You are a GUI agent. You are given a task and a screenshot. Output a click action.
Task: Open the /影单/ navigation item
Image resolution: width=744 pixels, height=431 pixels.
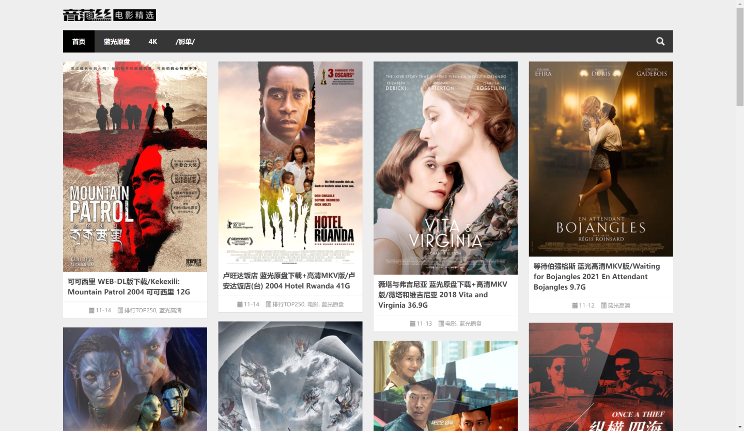[x=185, y=41]
